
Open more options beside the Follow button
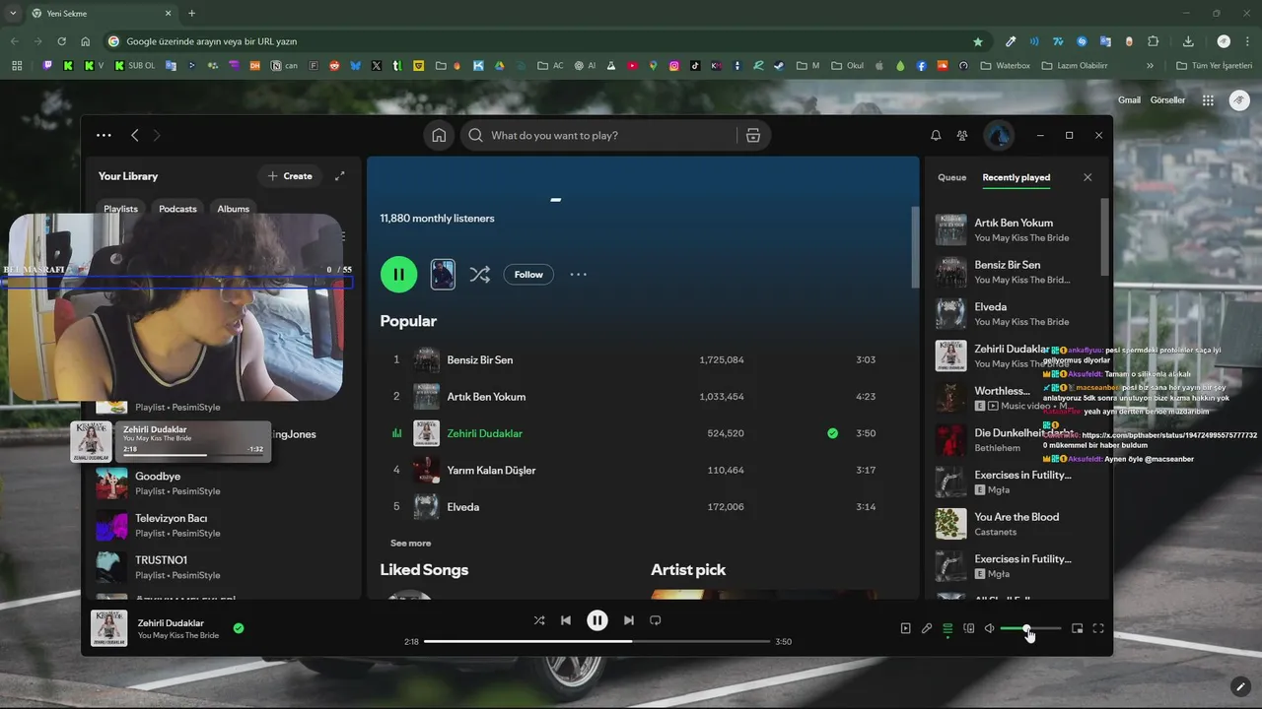(578, 275)
